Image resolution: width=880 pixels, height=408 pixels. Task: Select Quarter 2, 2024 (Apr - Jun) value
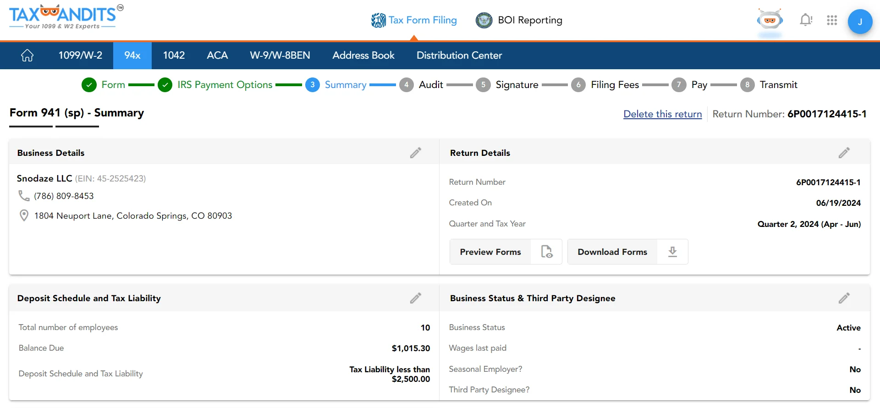[809, 224]
